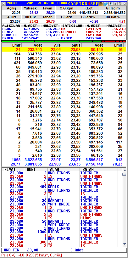
Task: Click the 'Dusuk' header label
Action: (x=30, y=17)
